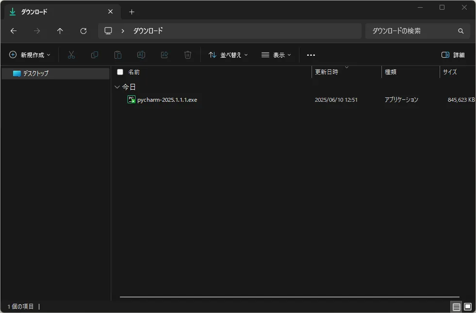Click the magnifier search icon
Viewport: 476px width, 313px height.
(x=461, y=31)
